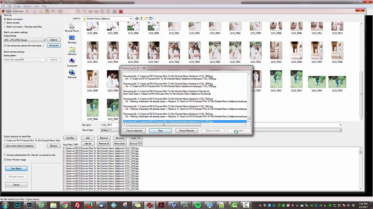The height and width of the screenshot is (209, 373).
Task: Open HP utility taskbar icon
Action: point(174,206)
